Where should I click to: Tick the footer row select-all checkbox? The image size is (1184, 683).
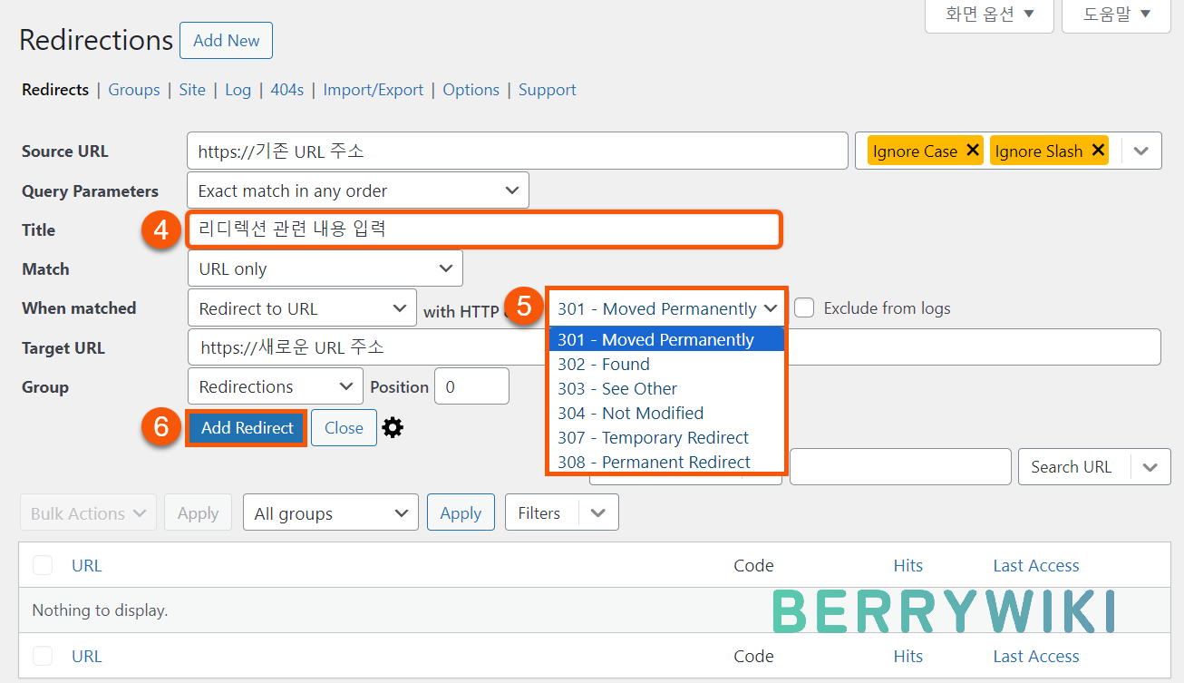(x=43, y=656)
